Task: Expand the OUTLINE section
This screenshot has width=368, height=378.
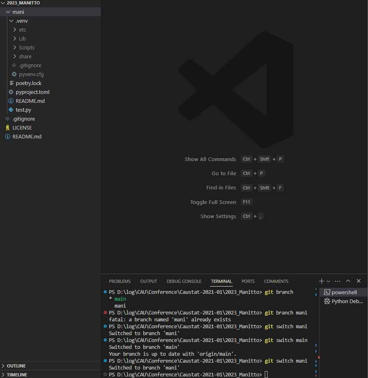Action: [3, 366]
